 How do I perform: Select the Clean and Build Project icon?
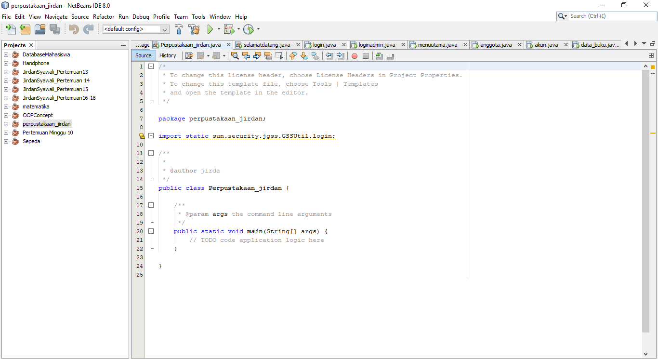click(194, 29)
